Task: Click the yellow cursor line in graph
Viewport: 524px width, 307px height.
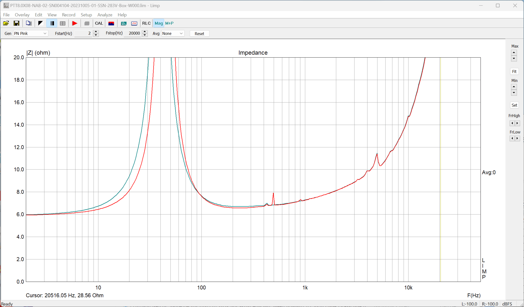Action: (440, 169)
